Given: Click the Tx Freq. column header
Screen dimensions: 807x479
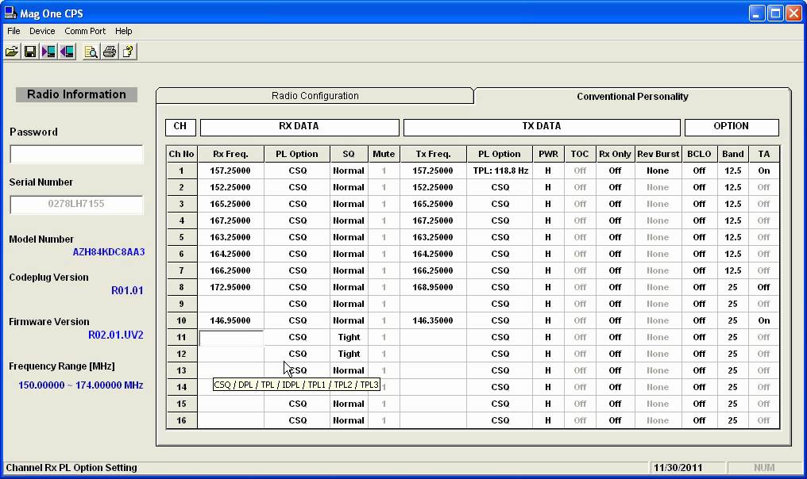Looking at the screenshot, I should coord(433,154).
